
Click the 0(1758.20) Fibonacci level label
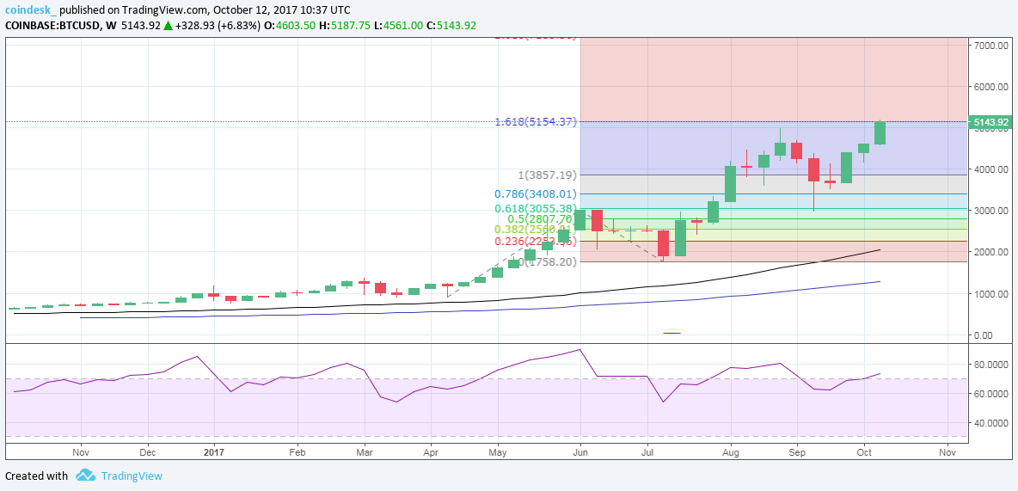[x=546, y=261]
